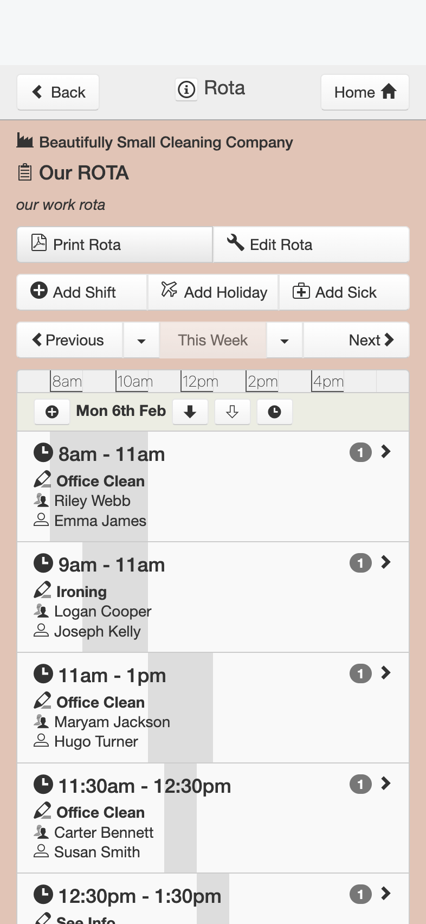Image resolution: width=426 pixels, height=924 pixels.
Task: Click the Edit Rota button
Action: pyautogui.click(x=311, y=245)
